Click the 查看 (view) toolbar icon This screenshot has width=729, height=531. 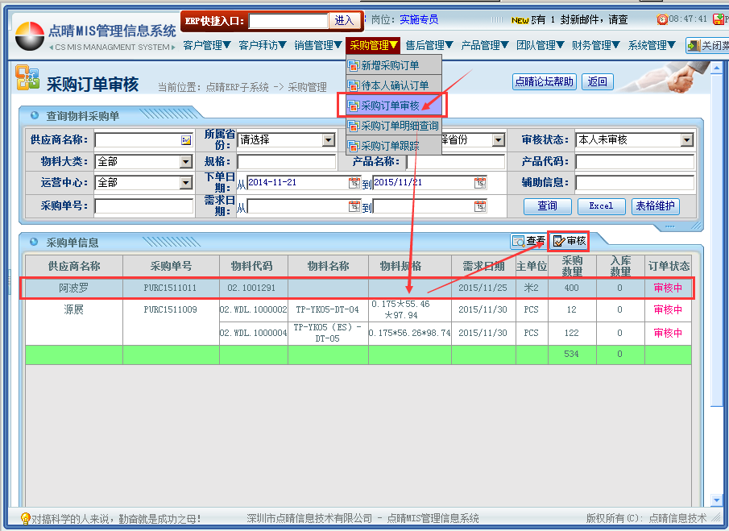coord(518,241)
